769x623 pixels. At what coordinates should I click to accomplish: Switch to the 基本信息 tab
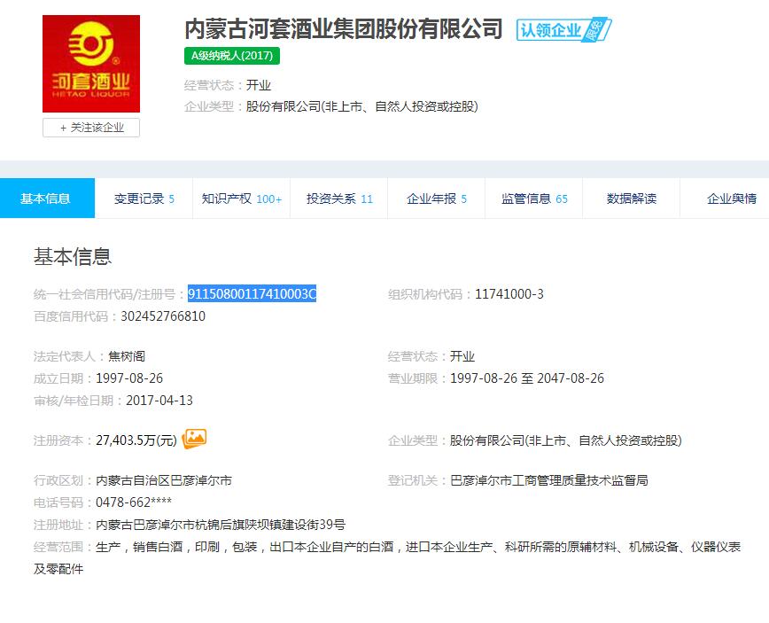pyautogui.click(x=47, y=199)
